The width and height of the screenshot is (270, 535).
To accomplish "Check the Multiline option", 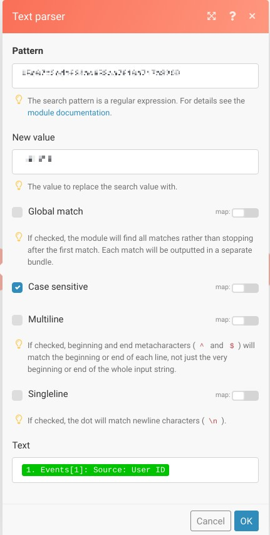I will pyautogui.click(x=18, y=320).
